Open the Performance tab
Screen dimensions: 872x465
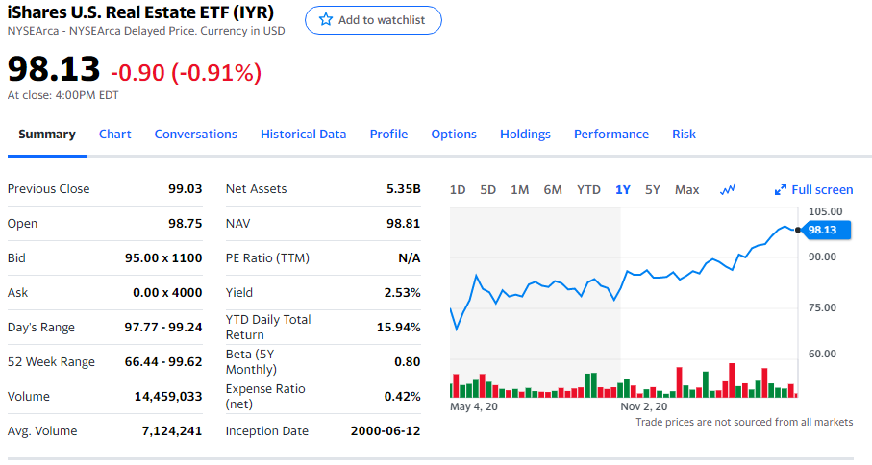click(611, 134)
